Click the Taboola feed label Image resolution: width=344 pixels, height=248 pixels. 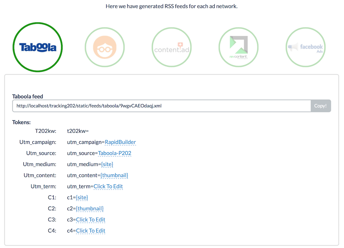pos(28,97)
